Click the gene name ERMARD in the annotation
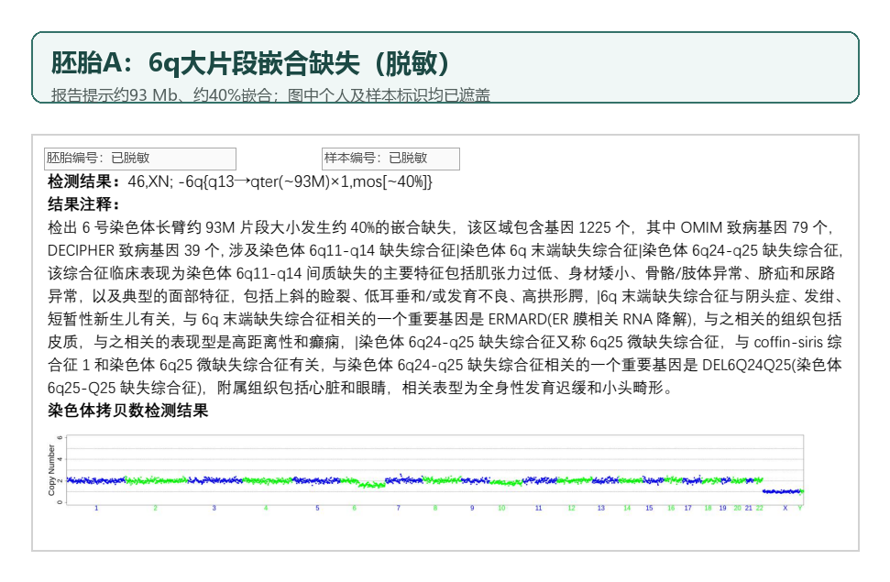 (517, 319)
